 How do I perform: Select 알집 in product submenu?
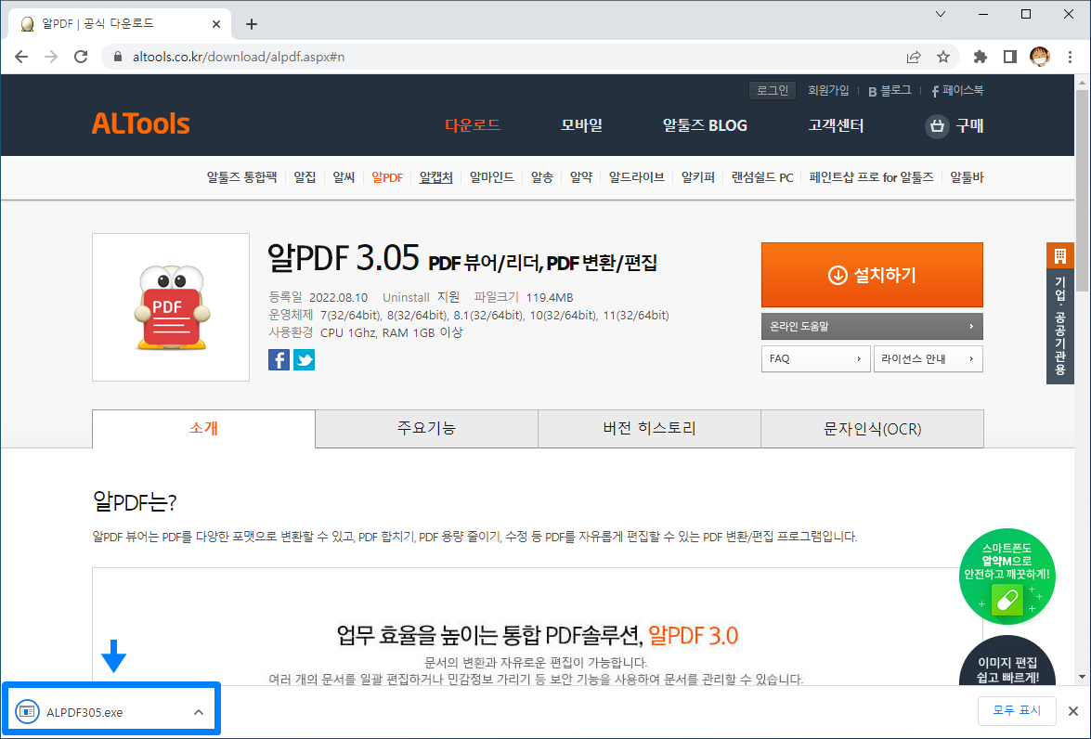tap(305, 177)
